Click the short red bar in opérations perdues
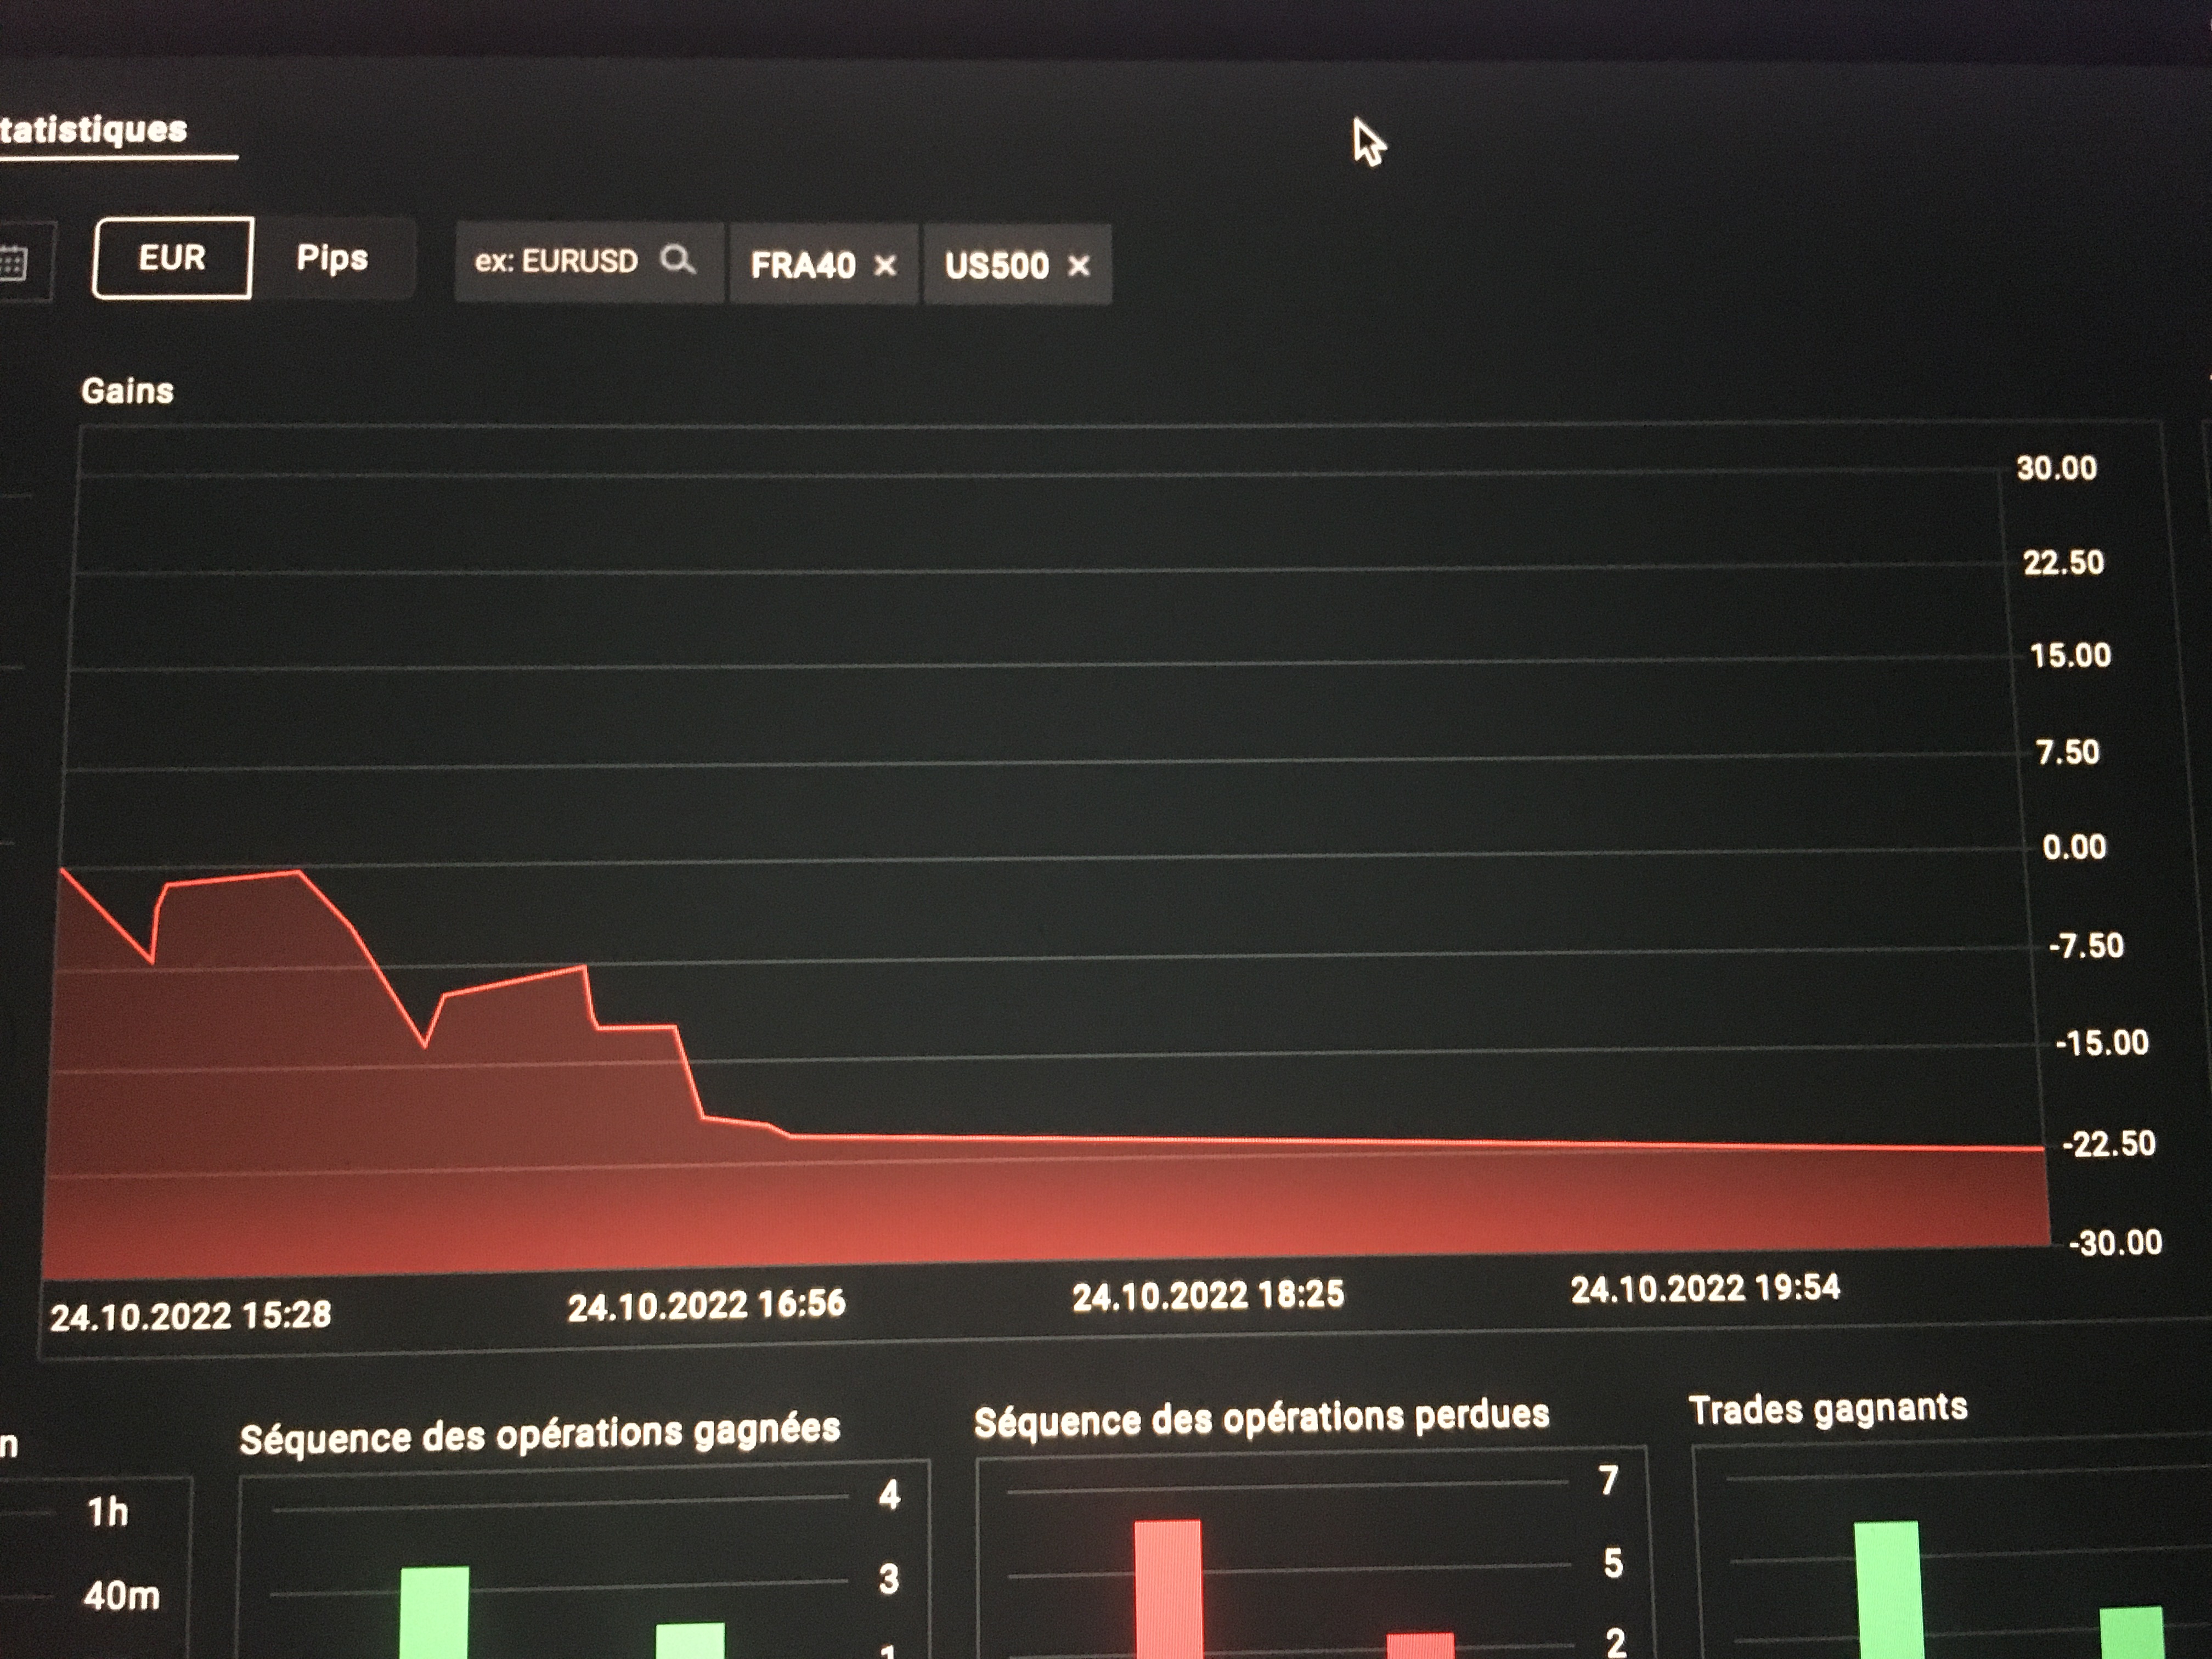2212x1659 pixels. point(1420,1645)
